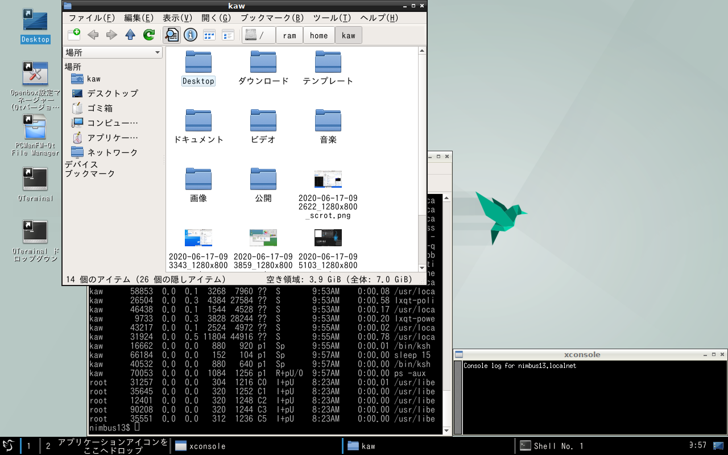Go back using the left arrow icon
728x455 pixels.
pos(93,35)
